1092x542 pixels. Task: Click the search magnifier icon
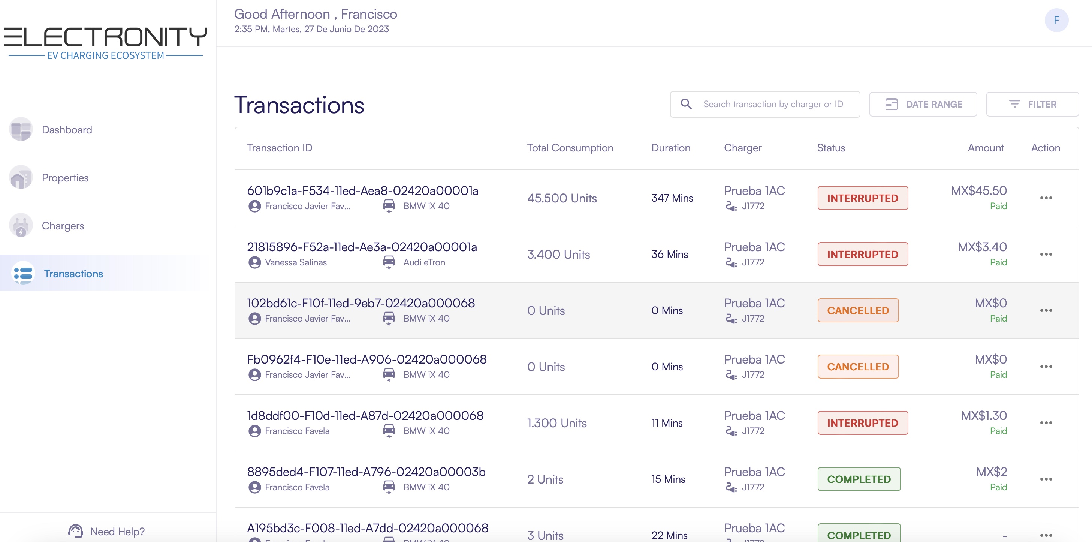[x=686, y=104]
